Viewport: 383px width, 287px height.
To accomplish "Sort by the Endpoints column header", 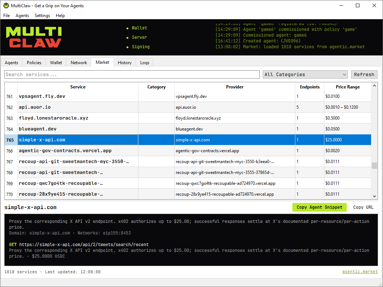I will [309, 87].
